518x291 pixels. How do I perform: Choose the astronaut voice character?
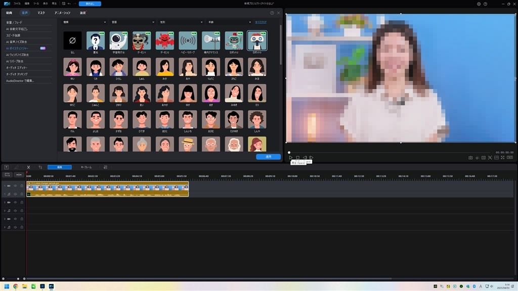coord(118,40)
